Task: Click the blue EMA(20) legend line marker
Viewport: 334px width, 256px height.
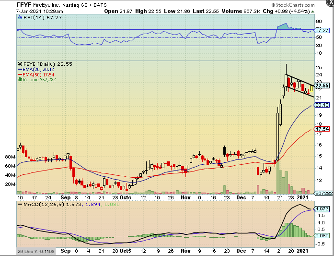Action: click(x=20, y=70)
